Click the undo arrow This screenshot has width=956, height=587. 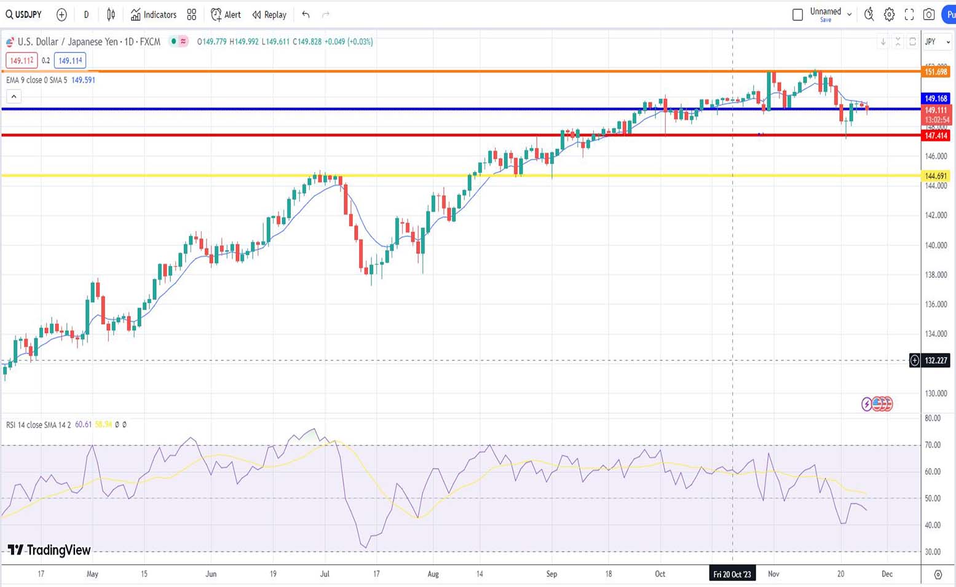click(x=306, y=15)
